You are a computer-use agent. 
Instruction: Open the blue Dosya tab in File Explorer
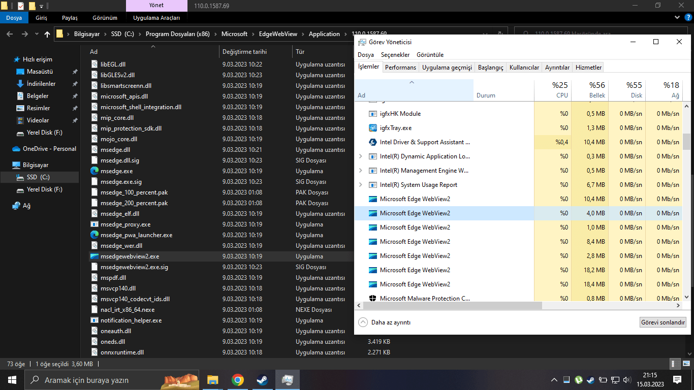tap(14, 18)
